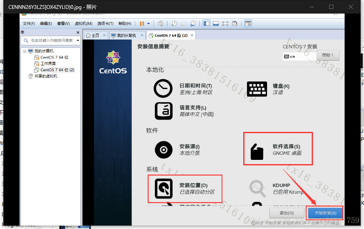Pause the virtual machine with the pause icon

(142, 23)
